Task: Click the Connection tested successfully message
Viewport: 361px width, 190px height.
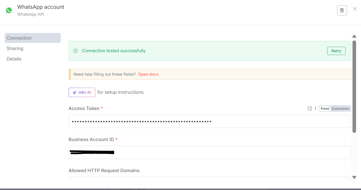Action: coord(114,51)
